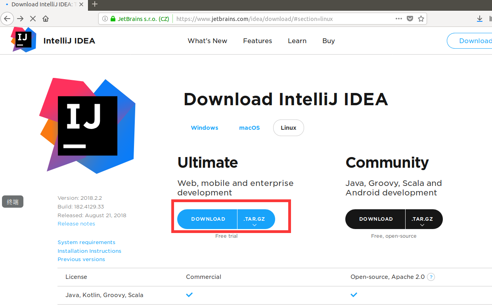Click the Ultimate edition heading

tap(208, 163)
